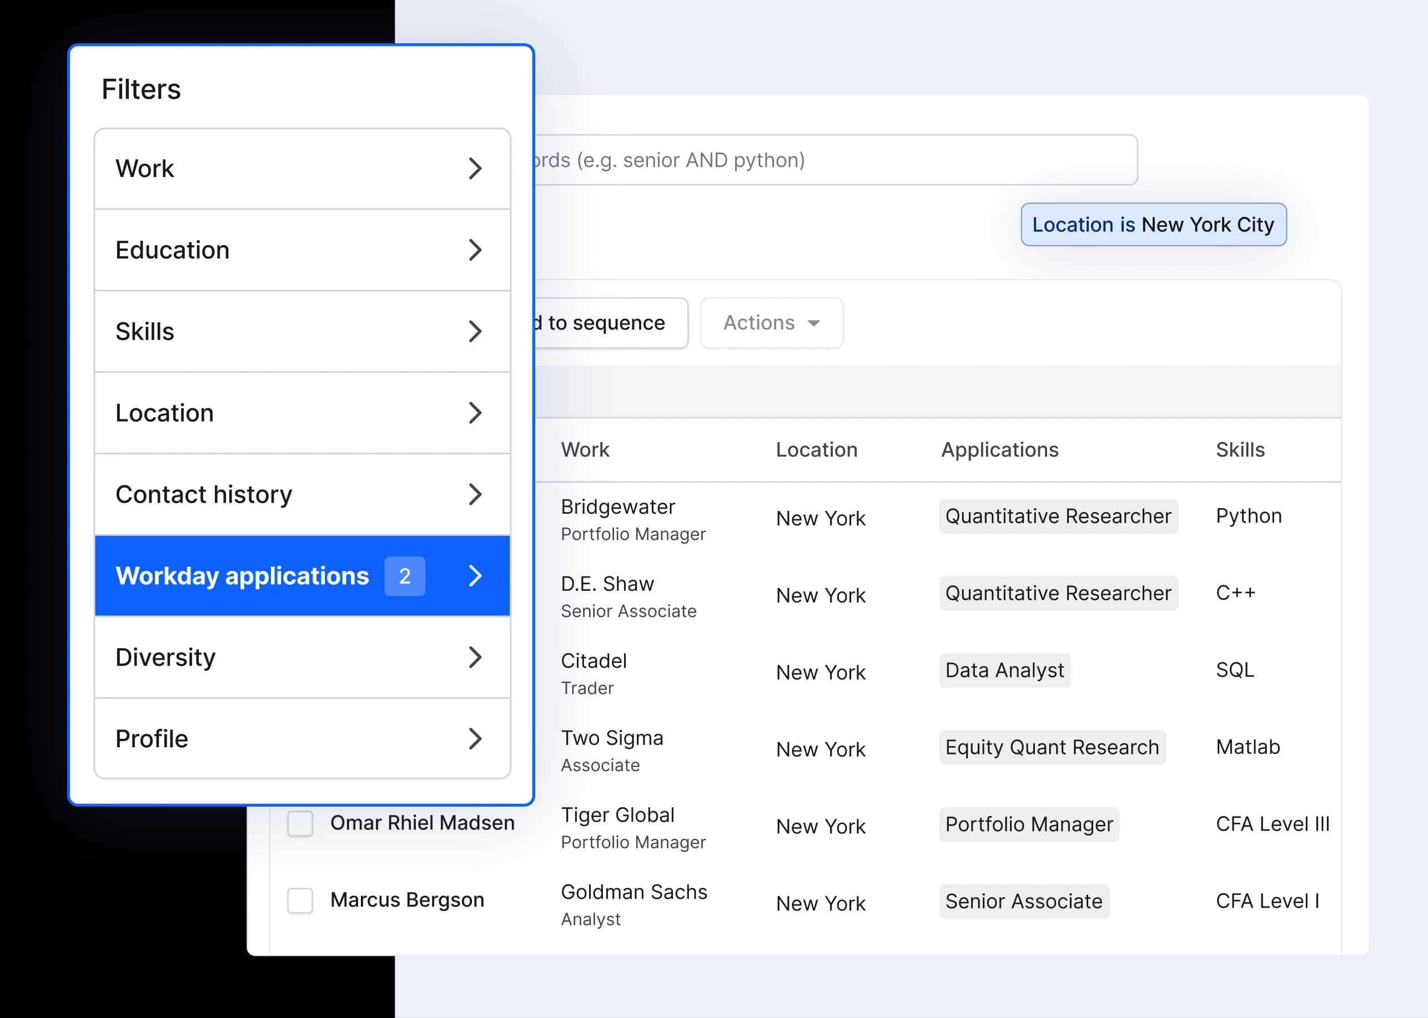This screenshot has height=1018, width=1428.
Task: Select the Omar Rhiel Madsen checkbox
Action: coord(300,823)
